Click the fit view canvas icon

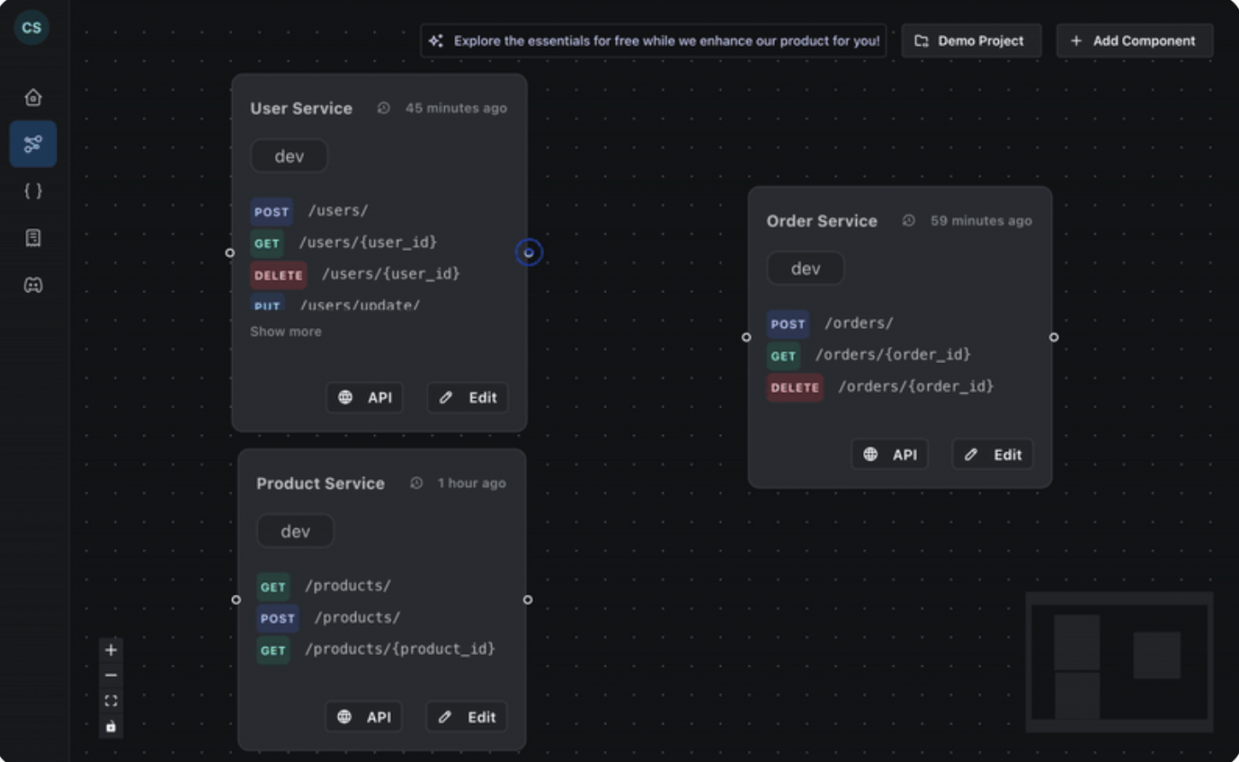[111, 701]
